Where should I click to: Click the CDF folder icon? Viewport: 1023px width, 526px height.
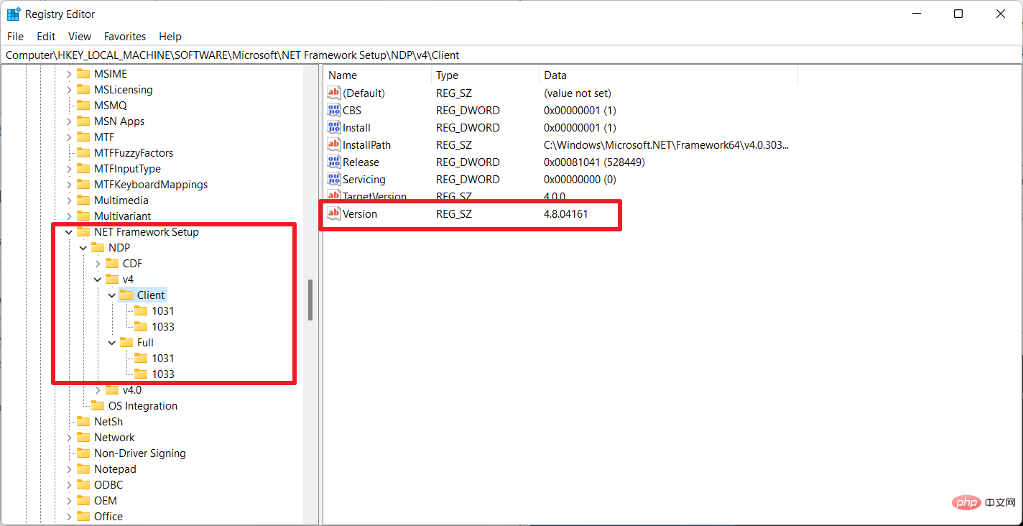[x=112, y=263]
